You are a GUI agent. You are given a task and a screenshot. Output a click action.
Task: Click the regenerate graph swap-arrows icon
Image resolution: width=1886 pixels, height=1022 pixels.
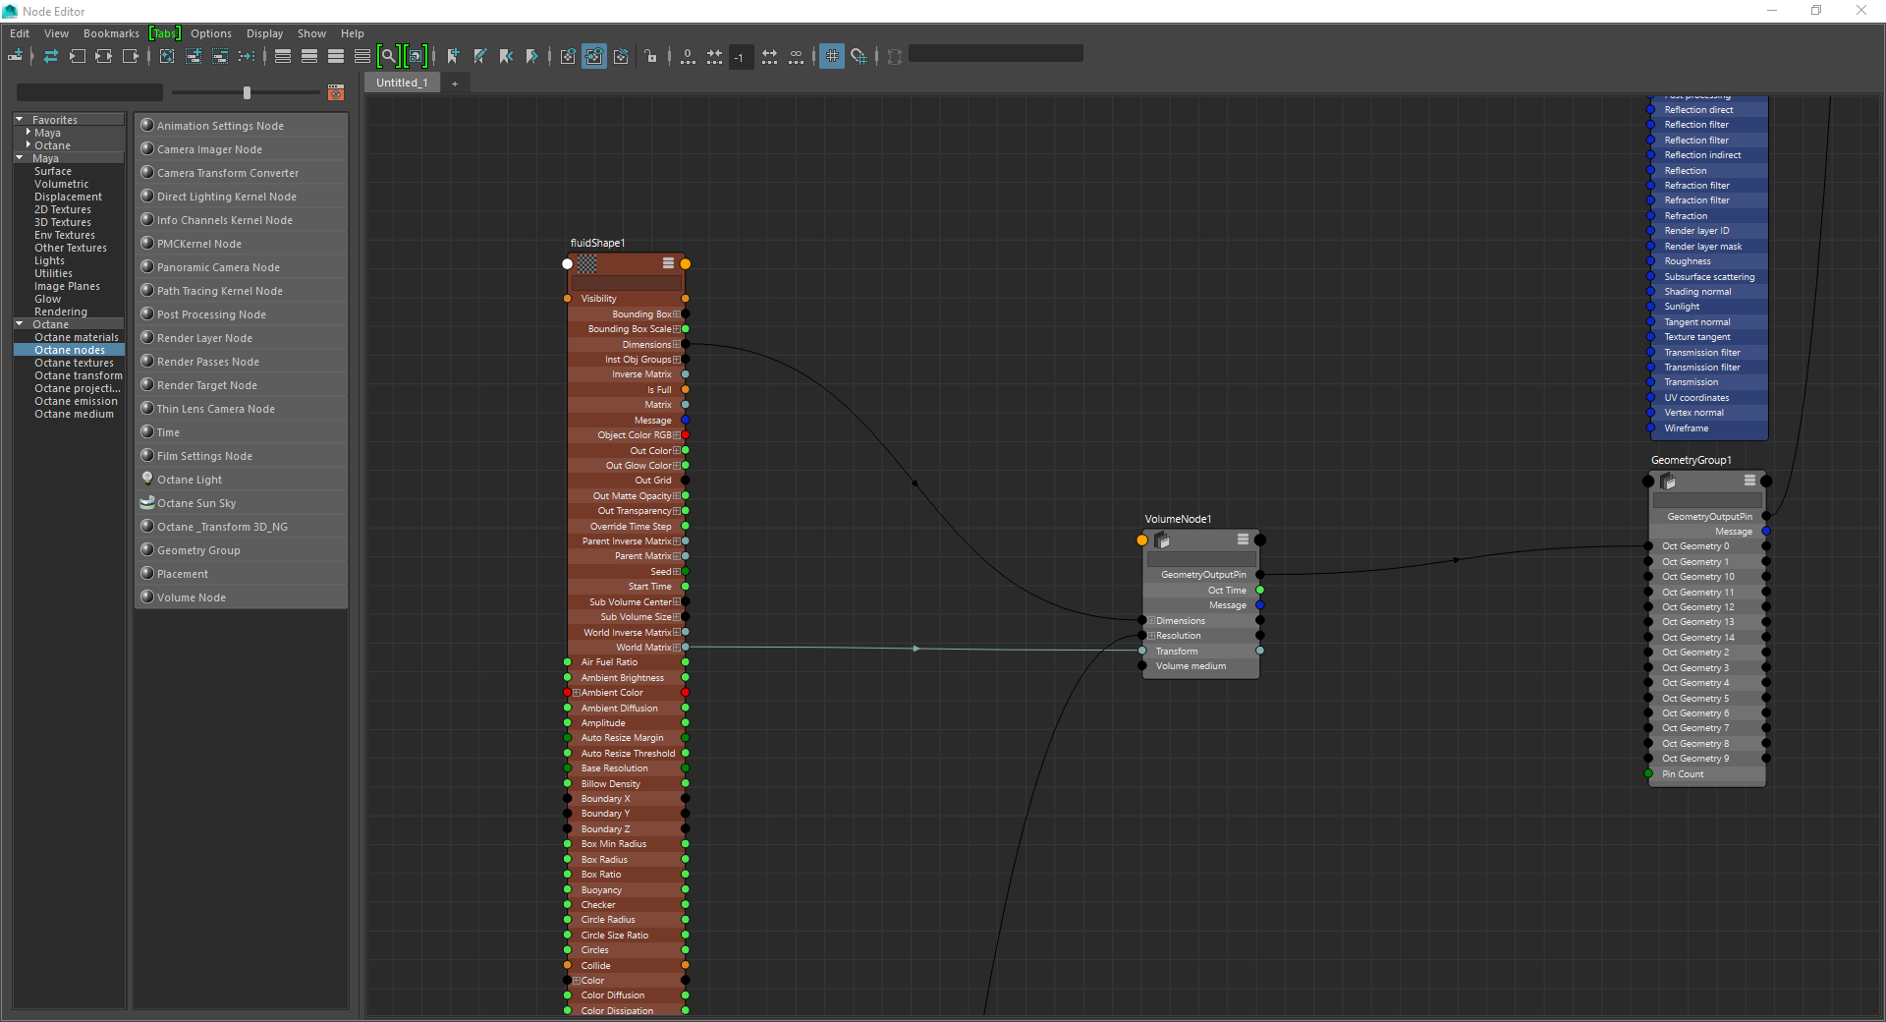click(x=51, y=56)
